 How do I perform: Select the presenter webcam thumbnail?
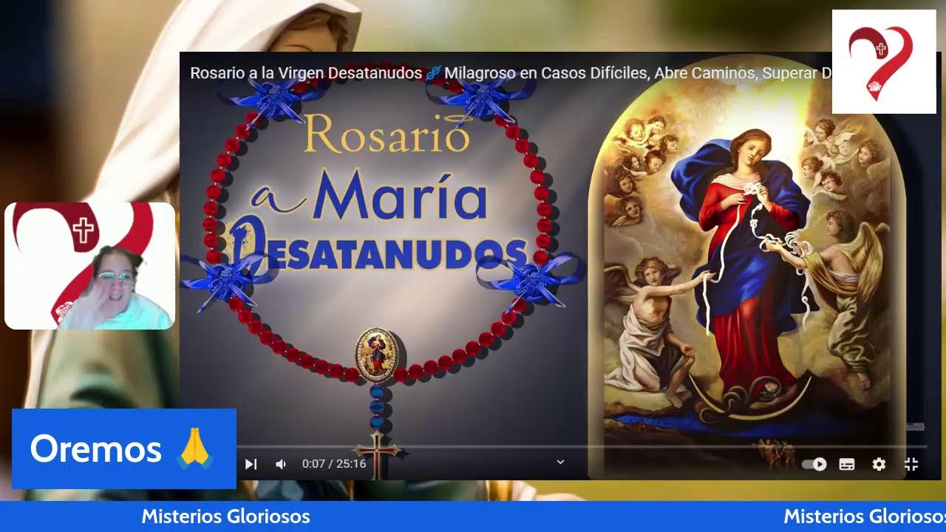click(90, 266)
